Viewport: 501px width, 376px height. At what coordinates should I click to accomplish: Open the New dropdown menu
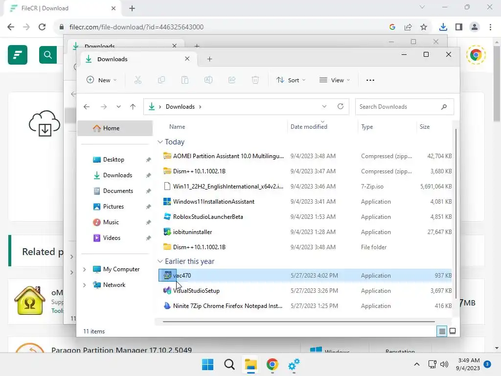pos(102,80)
